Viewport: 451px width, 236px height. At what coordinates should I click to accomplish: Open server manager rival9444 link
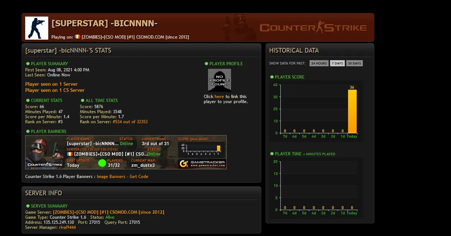[x=67, y=227]
